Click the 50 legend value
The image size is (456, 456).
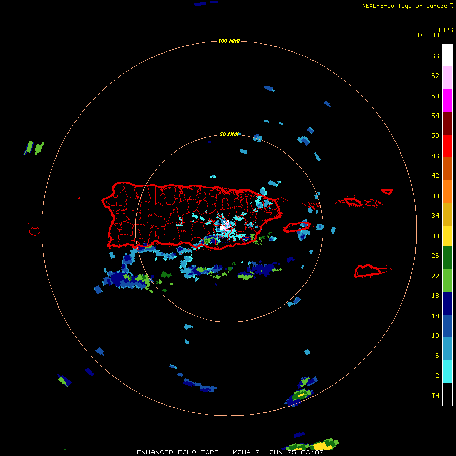coord(435,136)
